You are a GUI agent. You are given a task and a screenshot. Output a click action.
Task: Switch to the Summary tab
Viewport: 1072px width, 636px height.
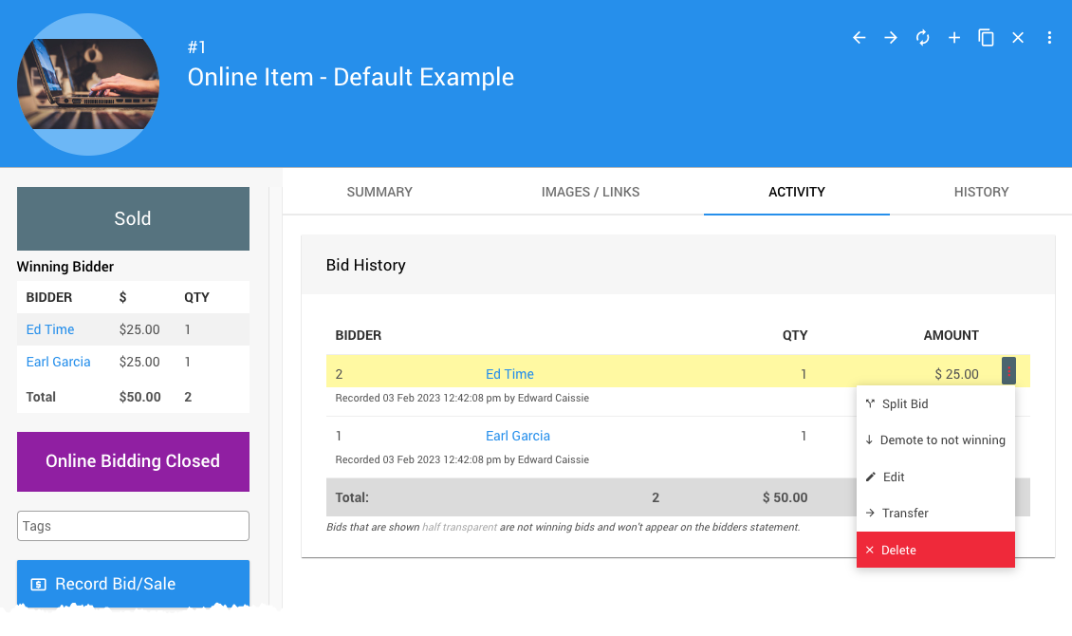379,192
